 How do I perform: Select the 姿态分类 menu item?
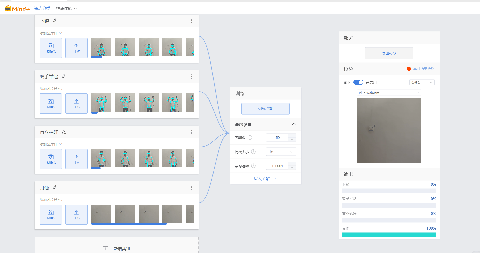tap(42, 8)
